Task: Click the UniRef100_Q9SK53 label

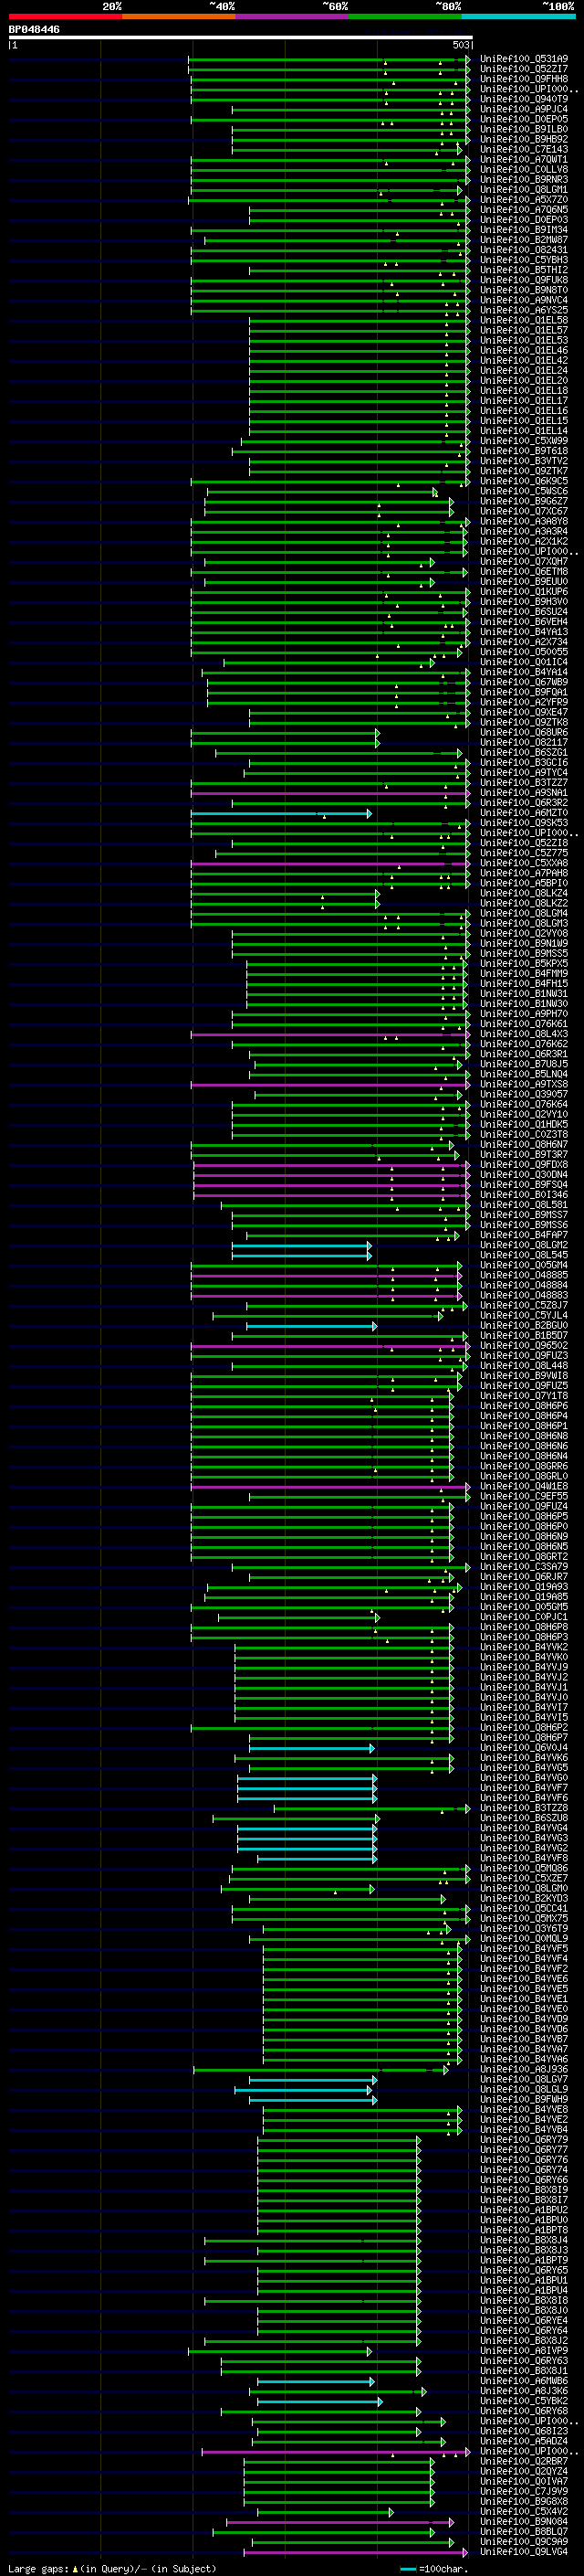Action: point(524,823)
